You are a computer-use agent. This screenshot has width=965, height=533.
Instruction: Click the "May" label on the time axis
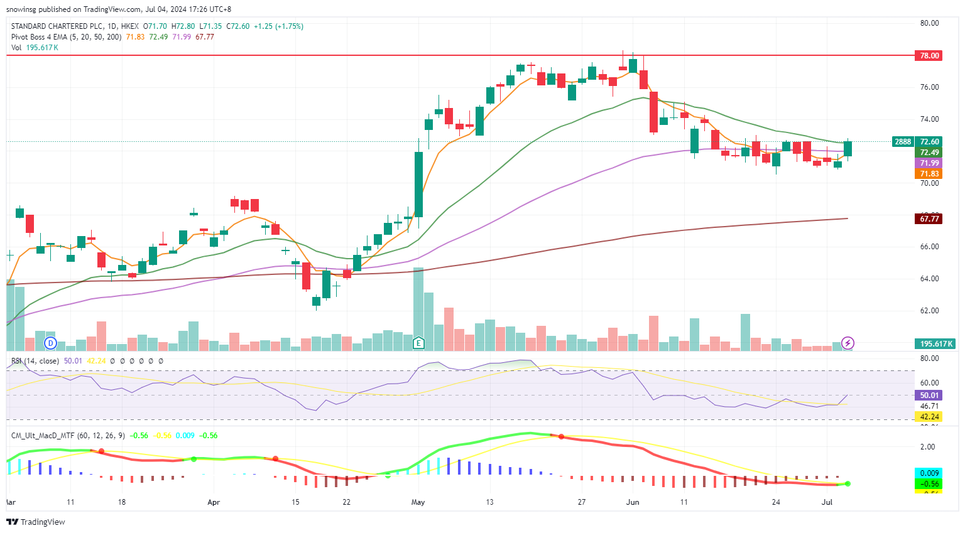418,502
